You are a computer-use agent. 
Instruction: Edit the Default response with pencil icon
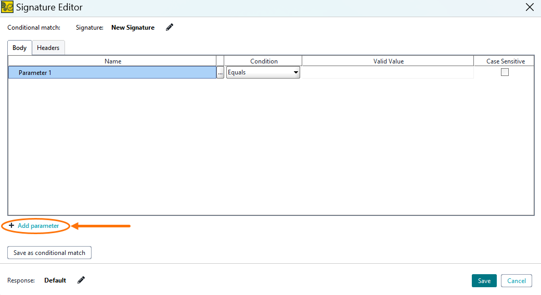pyautogui.click(x=81, y=280)
